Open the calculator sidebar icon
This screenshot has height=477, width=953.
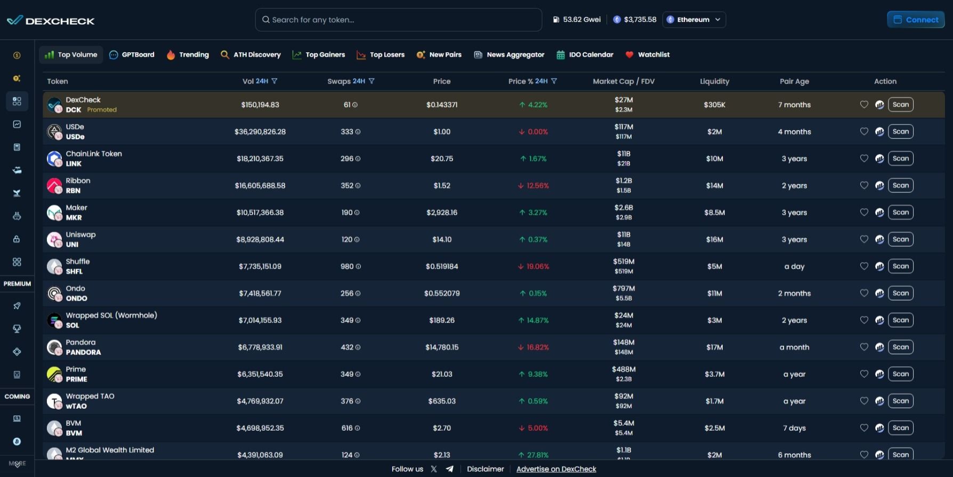coord(17,147)
